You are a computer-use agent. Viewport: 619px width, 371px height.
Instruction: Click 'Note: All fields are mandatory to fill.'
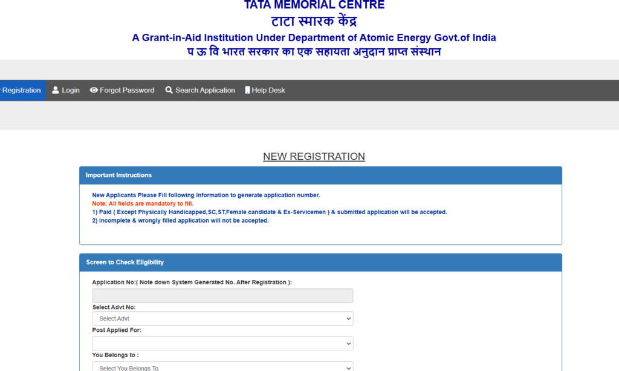coord(143,204)
